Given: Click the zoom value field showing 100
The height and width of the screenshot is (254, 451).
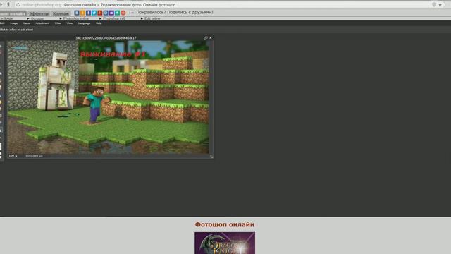Looking at the screenshot, I should (11, 155).
